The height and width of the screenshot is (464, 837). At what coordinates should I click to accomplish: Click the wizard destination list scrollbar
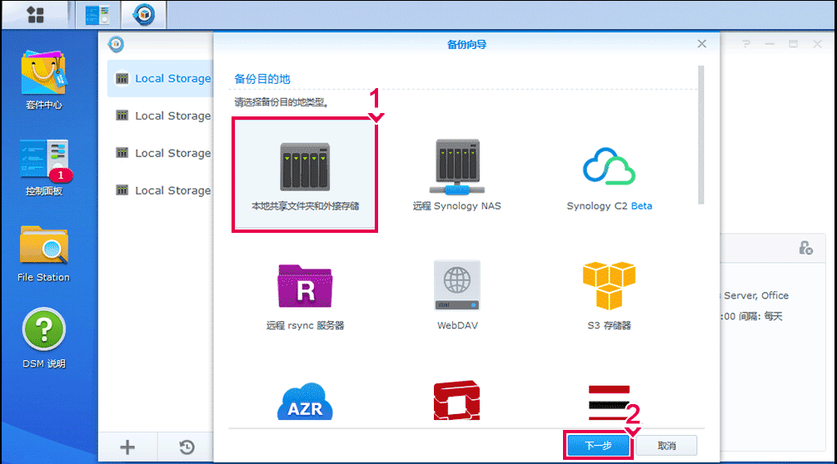coord(701,135)
